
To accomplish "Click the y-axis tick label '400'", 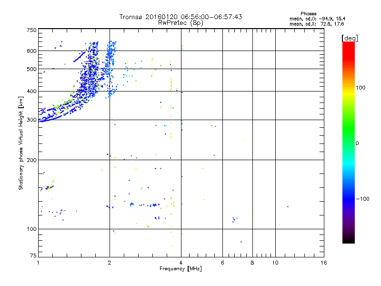I will [31, 92].
